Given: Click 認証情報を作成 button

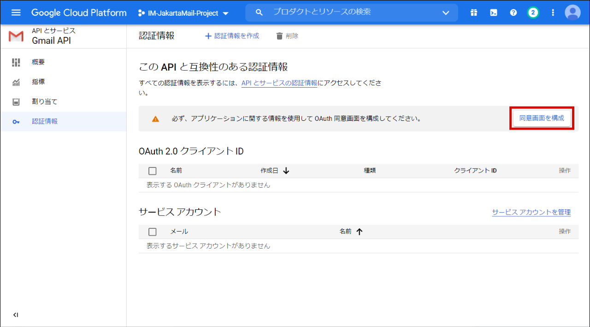Looking at the screenshot, I should [232, 36].
